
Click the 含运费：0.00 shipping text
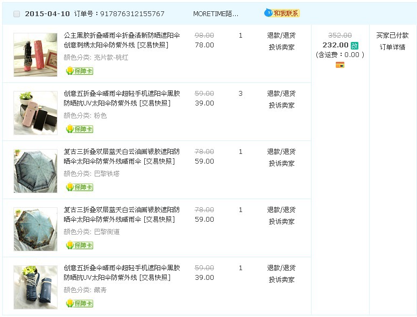pyautogui.click(x=340, y=55)
